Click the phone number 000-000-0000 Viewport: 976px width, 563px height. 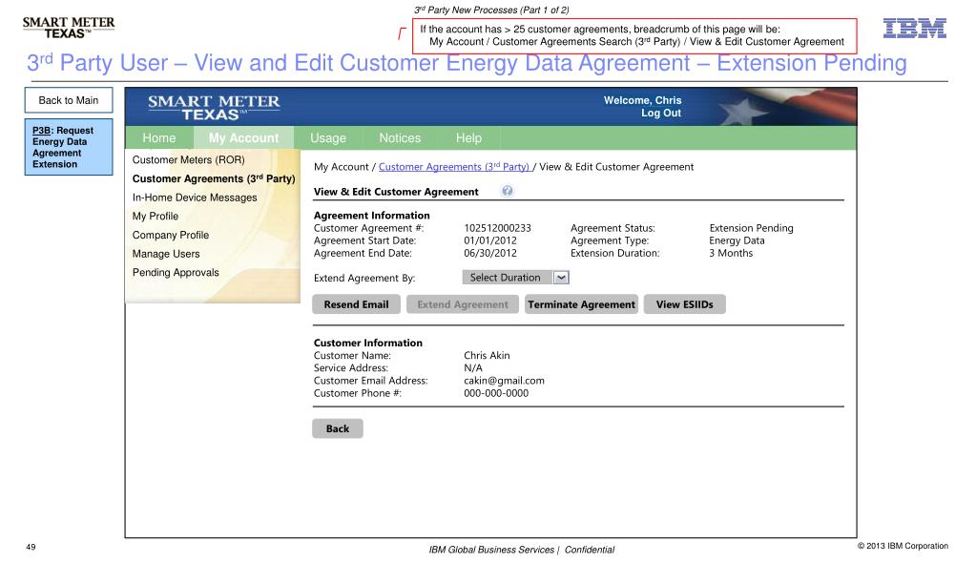tap(496, 393)
